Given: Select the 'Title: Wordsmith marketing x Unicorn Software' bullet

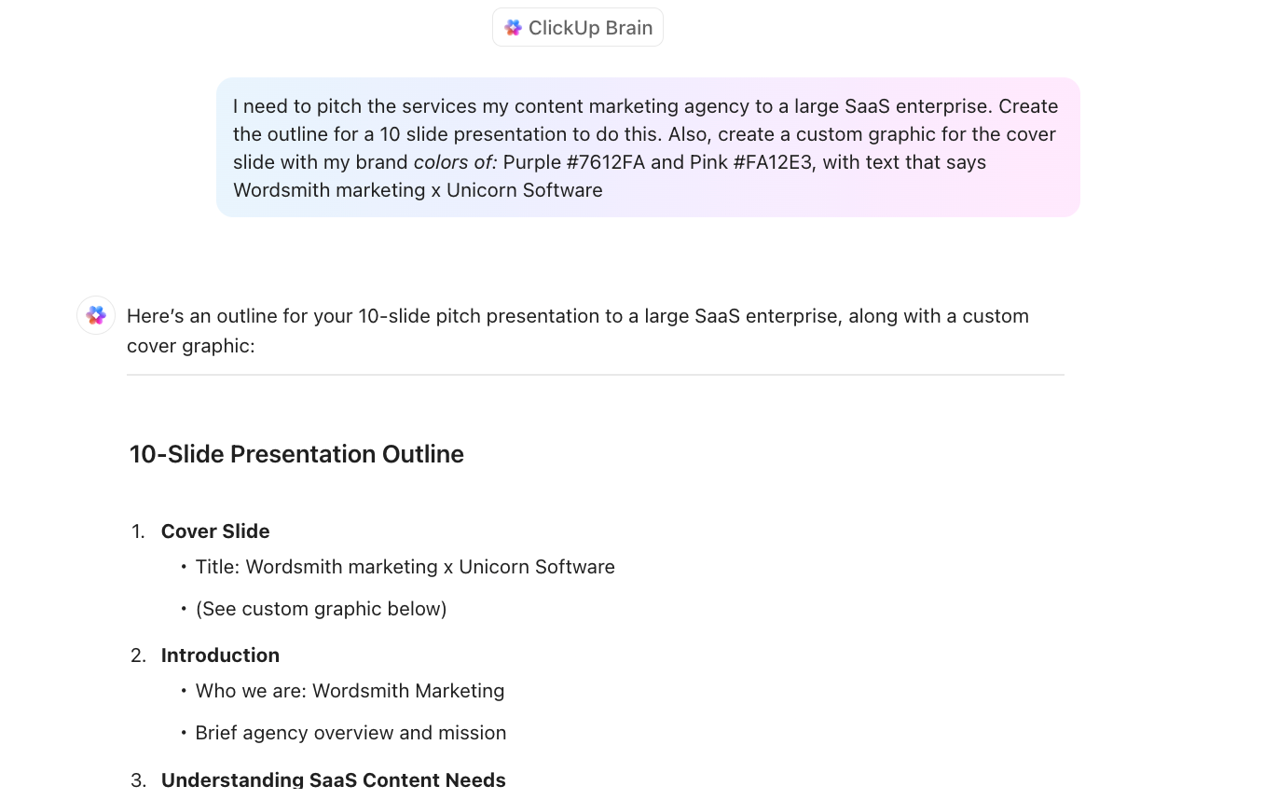Looking at the screenshot, I should tap(405, 567).
